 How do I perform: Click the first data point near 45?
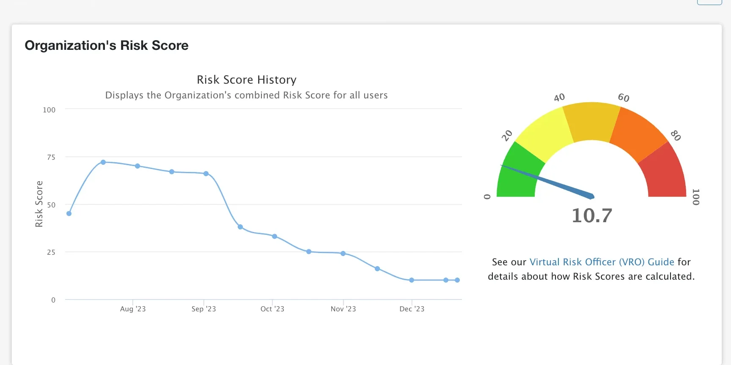coord(69,214)
